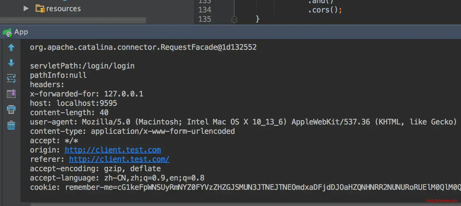Screen dimensions: 461x206
Task: Click the Spring Boot App run icon
Action: [7, 32]
